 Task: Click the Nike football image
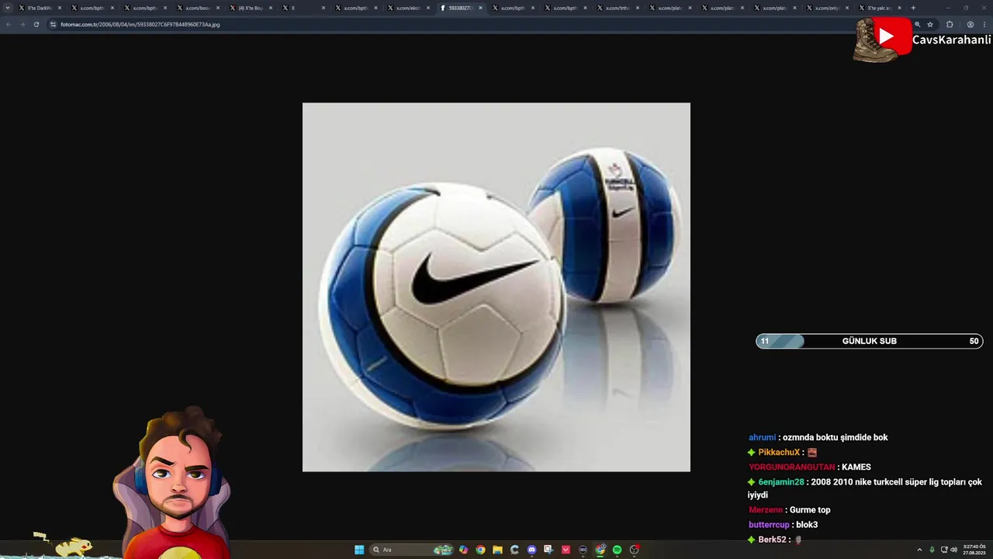[496, 287]
